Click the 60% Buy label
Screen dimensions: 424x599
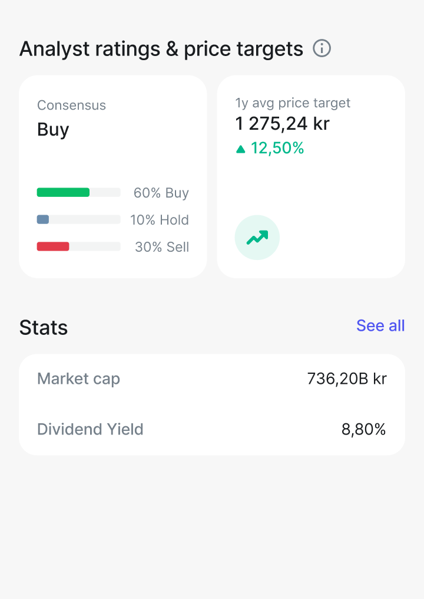coord(161,193)
